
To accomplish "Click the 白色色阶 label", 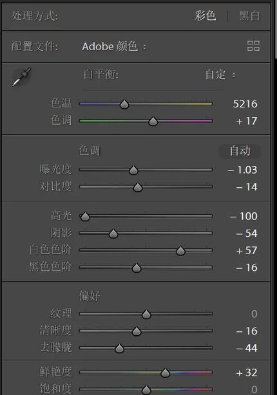I will pyautogui.click(x=50, y=250).
